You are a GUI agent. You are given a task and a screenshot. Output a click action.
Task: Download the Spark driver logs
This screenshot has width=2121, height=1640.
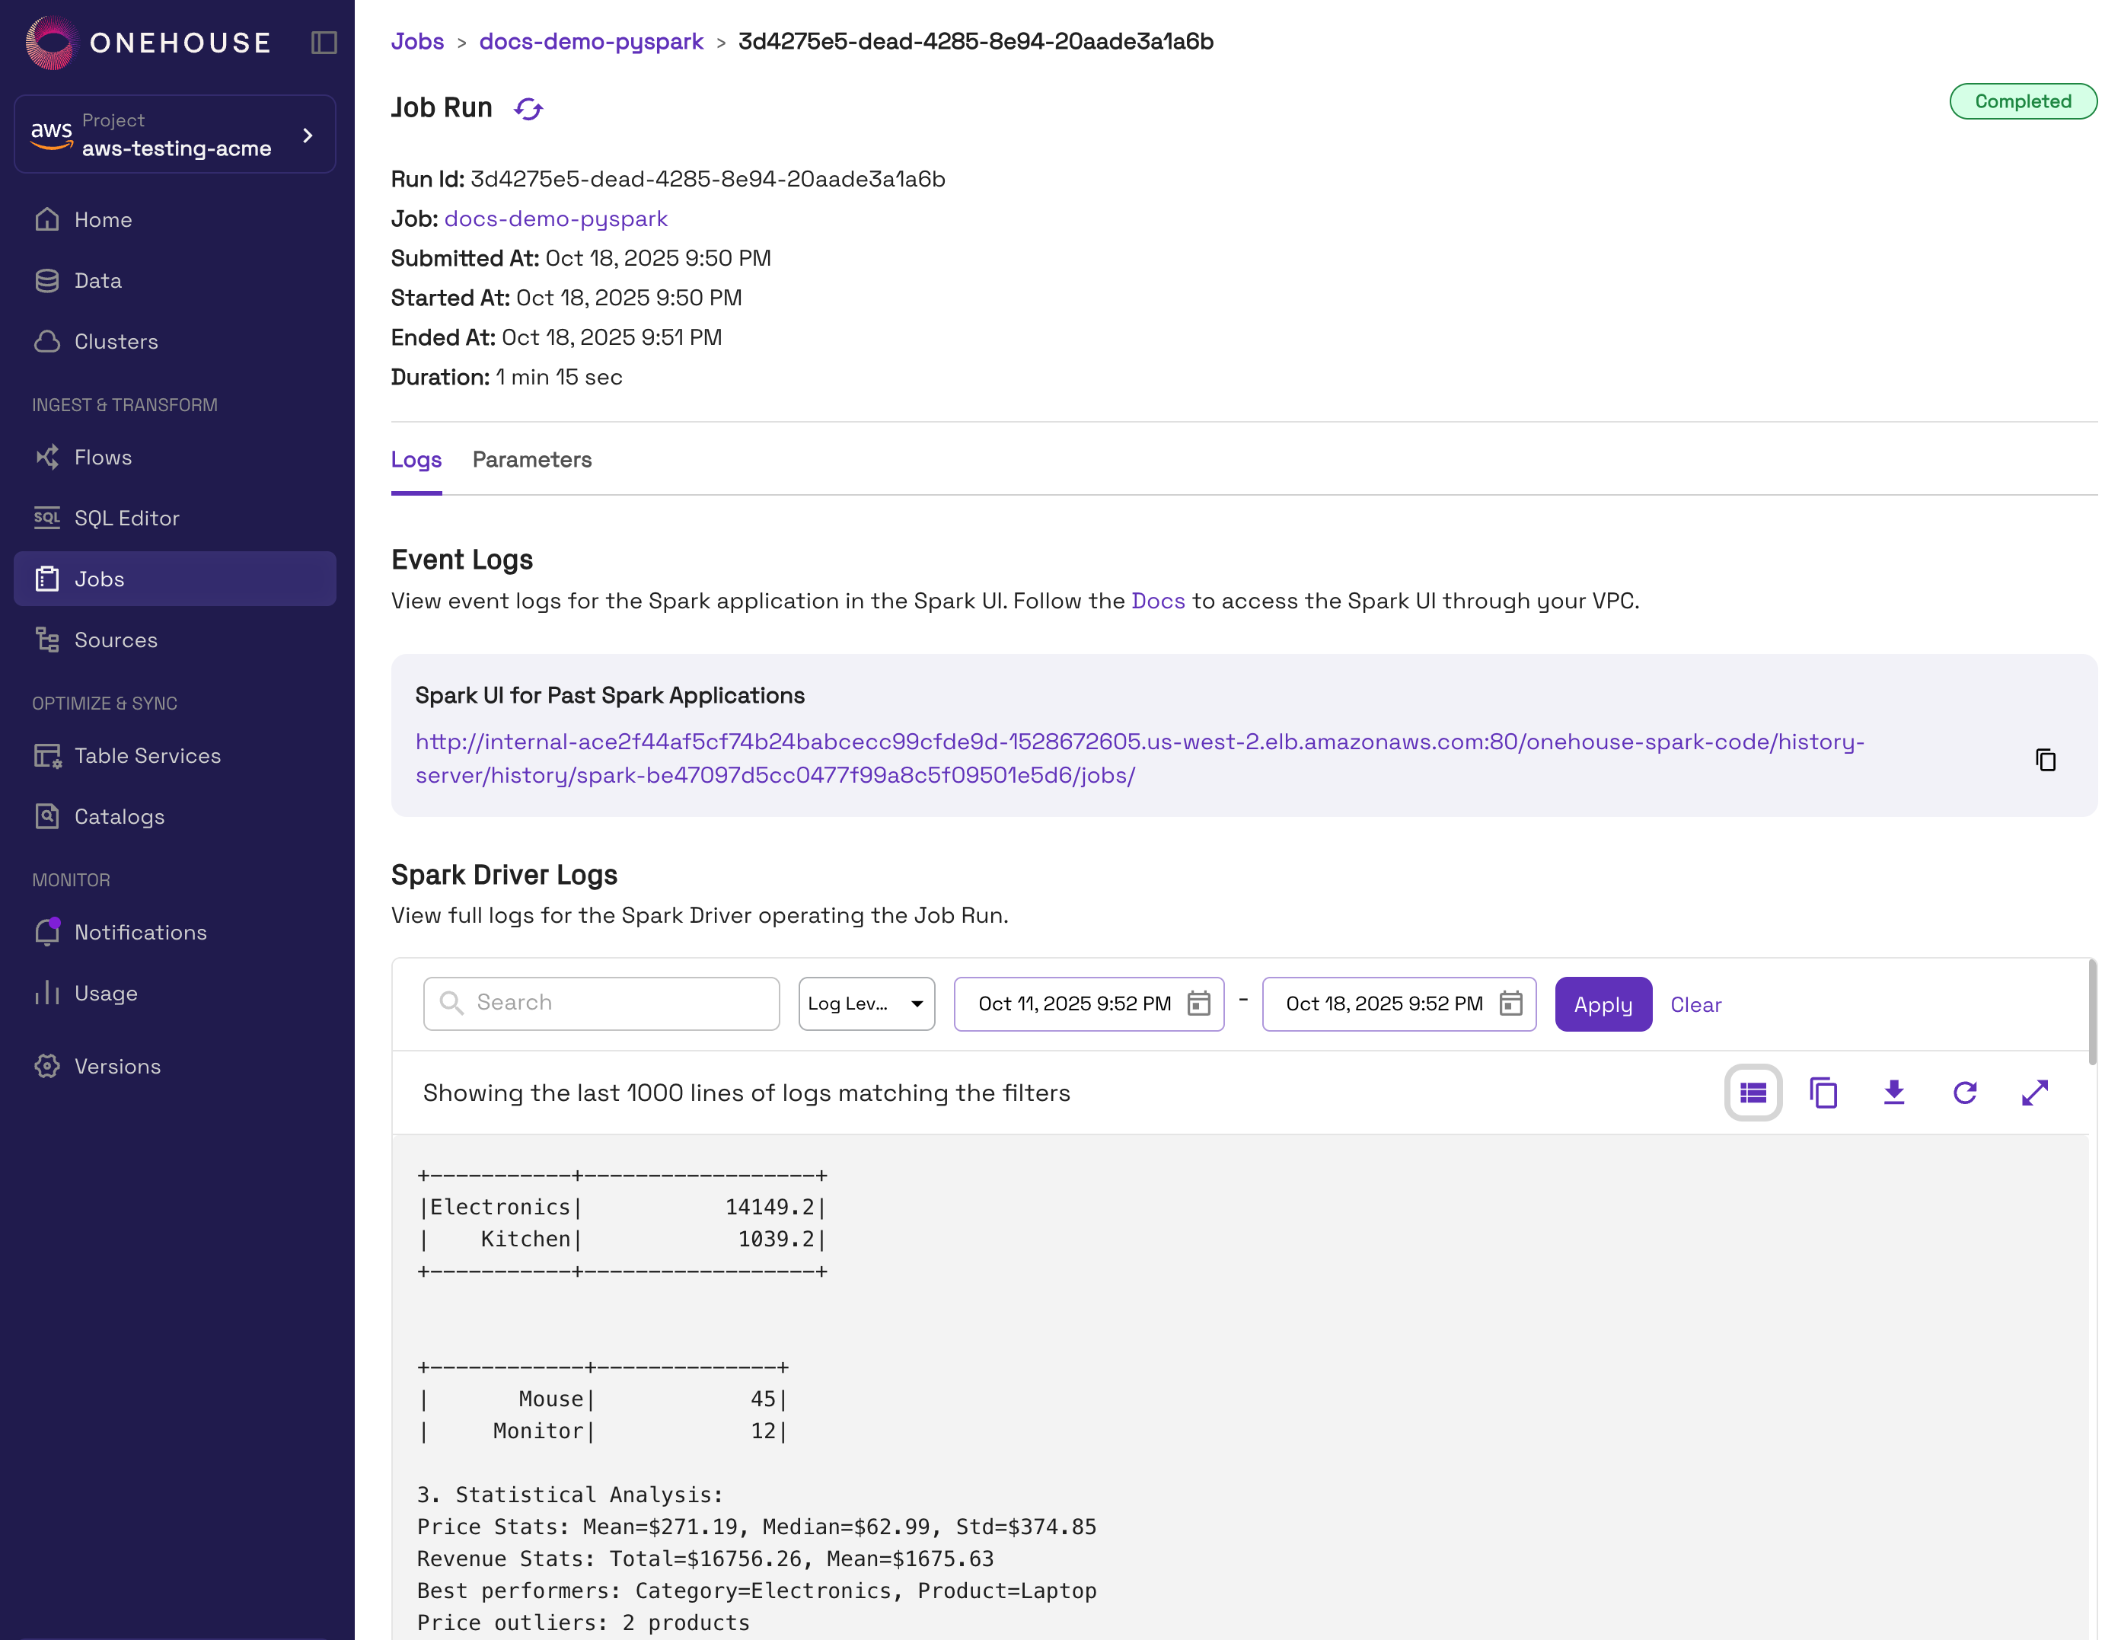click(x=1894, y=1093)
